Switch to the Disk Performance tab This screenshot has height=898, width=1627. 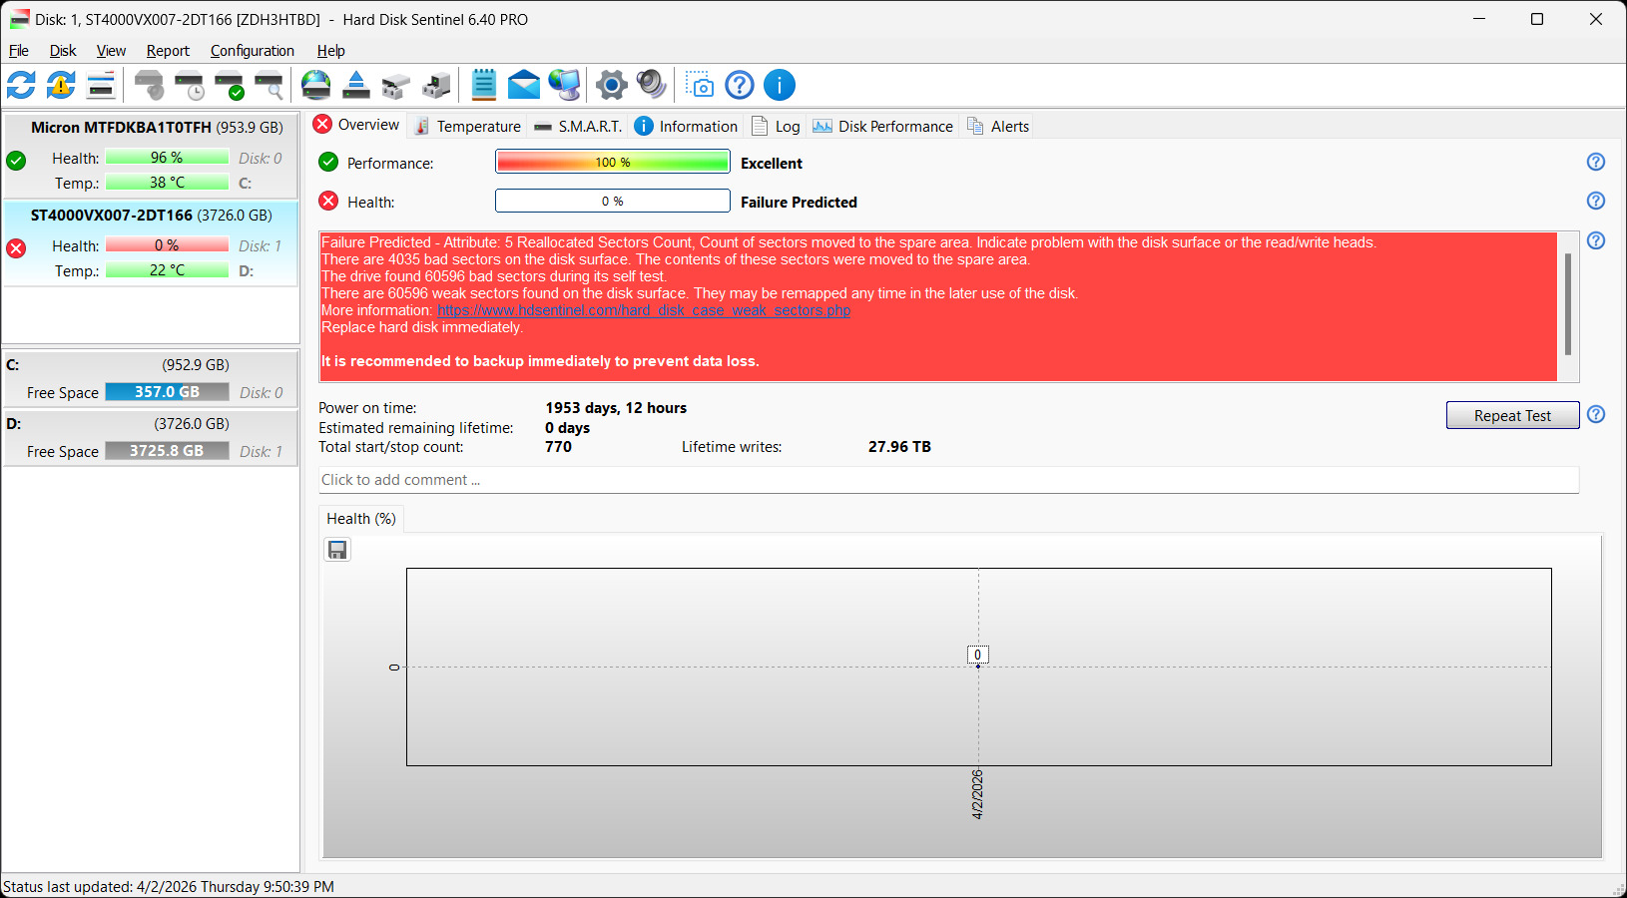883,126
